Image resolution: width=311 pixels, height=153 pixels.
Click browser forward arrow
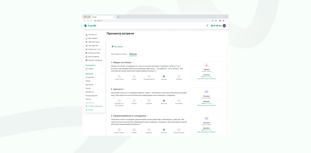pos(88,21)
